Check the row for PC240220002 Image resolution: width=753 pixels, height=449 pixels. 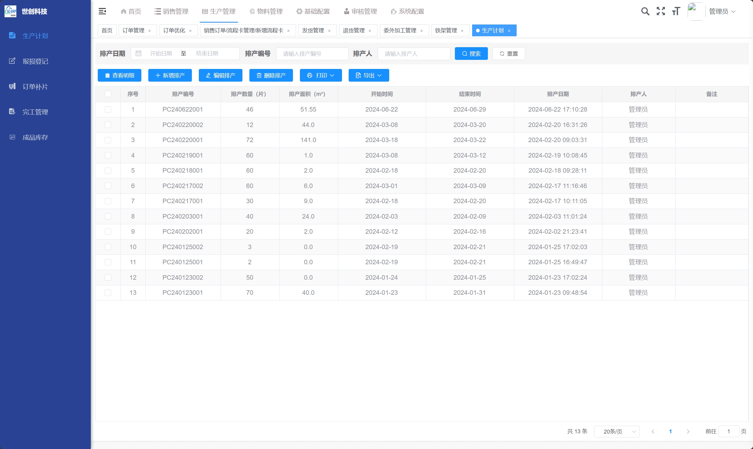pyautogui.click(x=108, y=125)
